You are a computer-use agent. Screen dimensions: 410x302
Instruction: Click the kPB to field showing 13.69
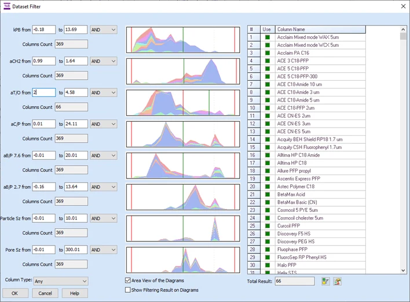pyautogui.click(x=76, y=29)
